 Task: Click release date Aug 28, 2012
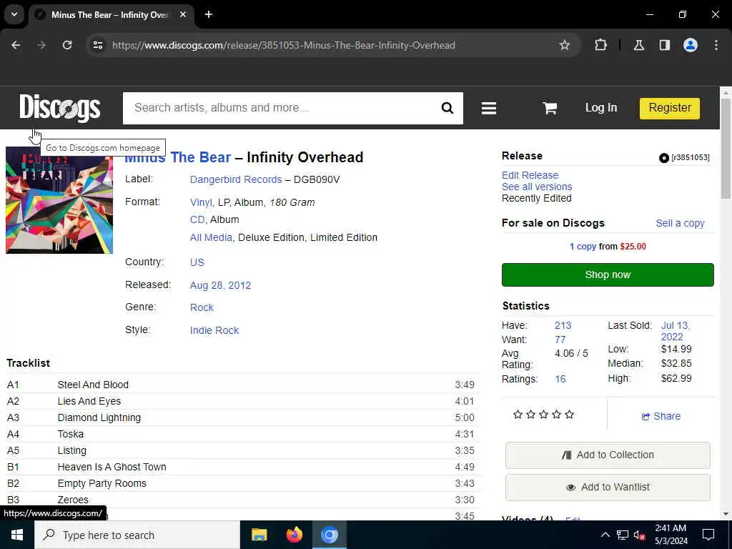pyautogui.click(x=220, y=285)
